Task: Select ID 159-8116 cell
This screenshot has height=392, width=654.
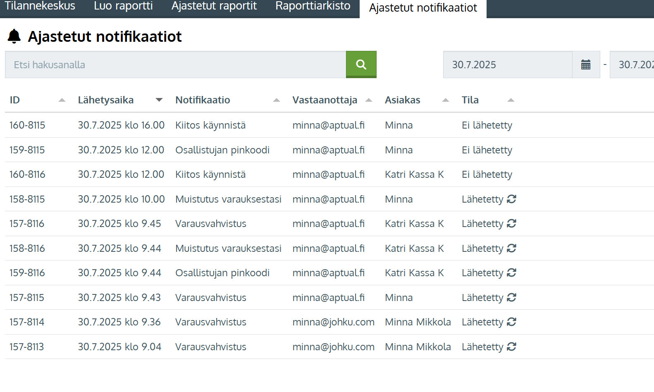Action: point(27,273)
